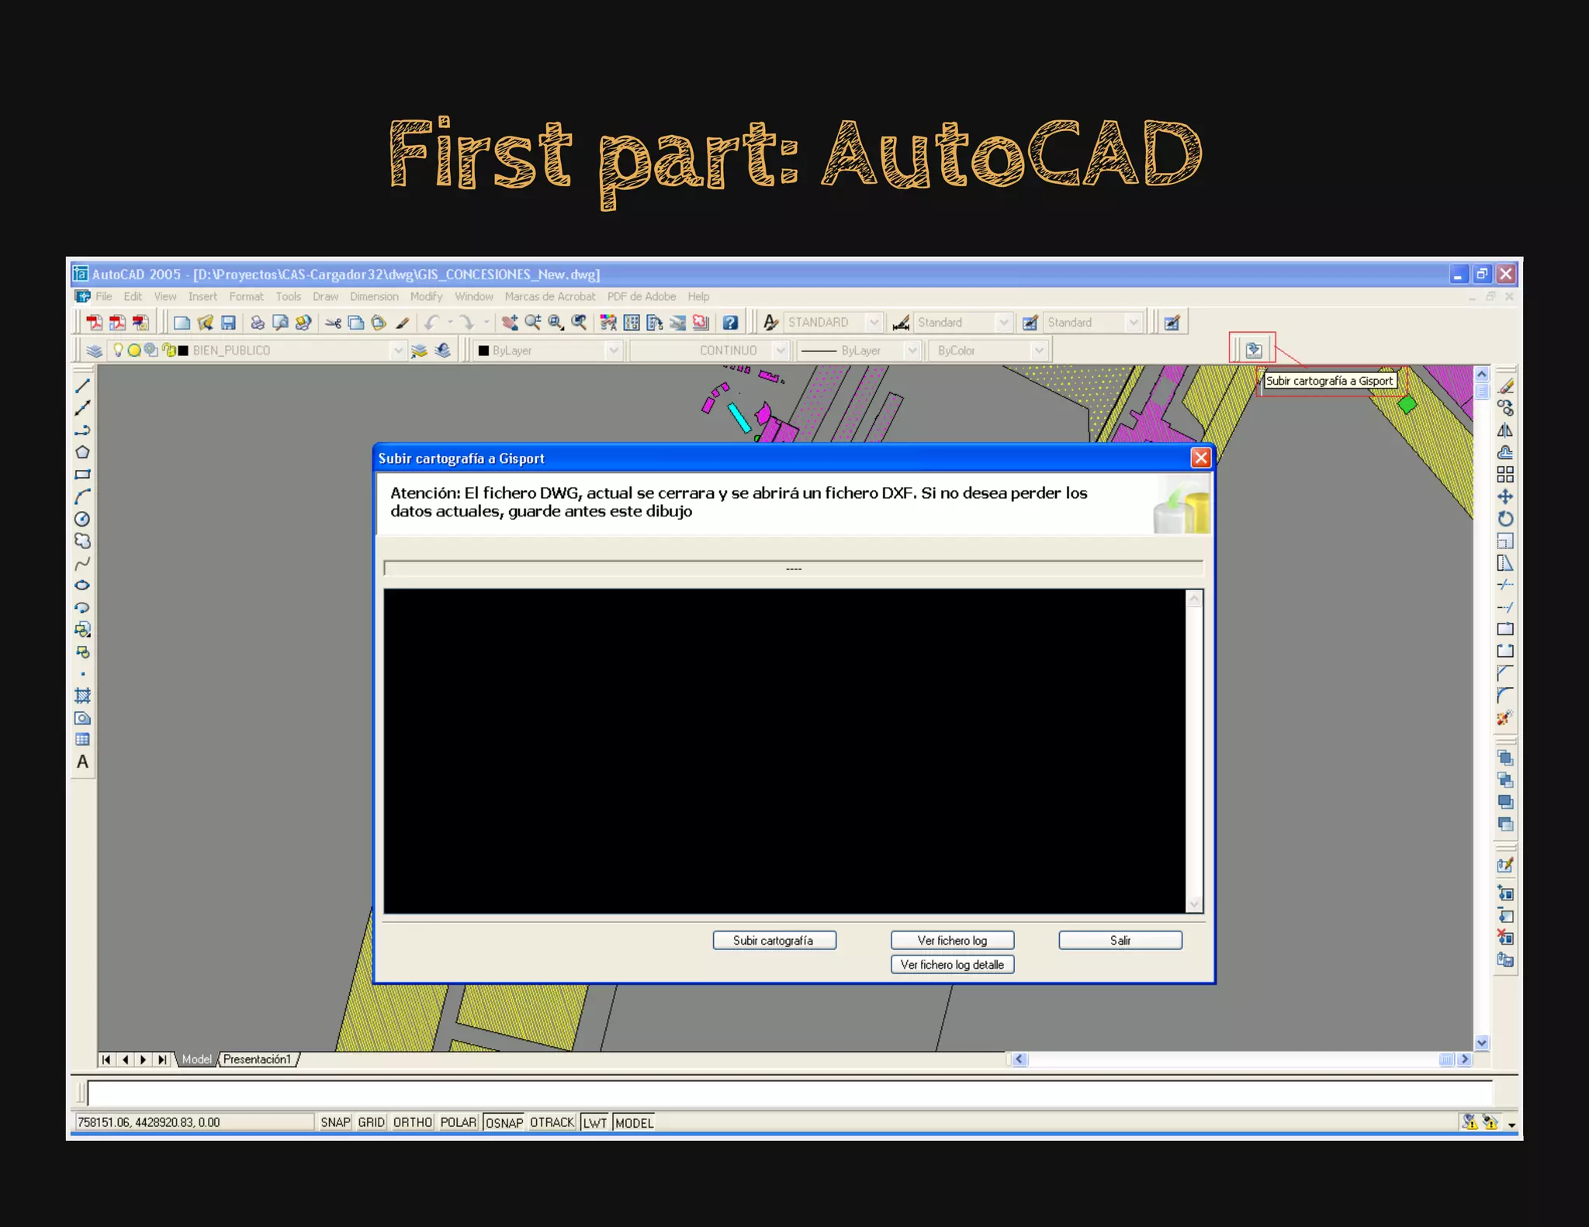Open the STANDARD text style dropdown
Screen dimensions: 1589x1227
(x=874, y=323)
